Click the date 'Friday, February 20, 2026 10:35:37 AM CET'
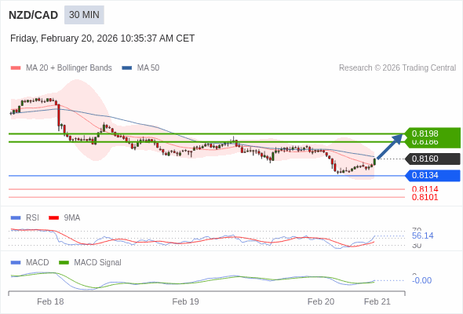 point(102,38)
